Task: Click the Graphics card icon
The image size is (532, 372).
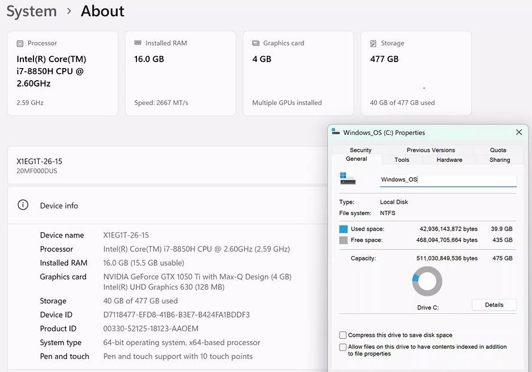Action: pos(256,43)
